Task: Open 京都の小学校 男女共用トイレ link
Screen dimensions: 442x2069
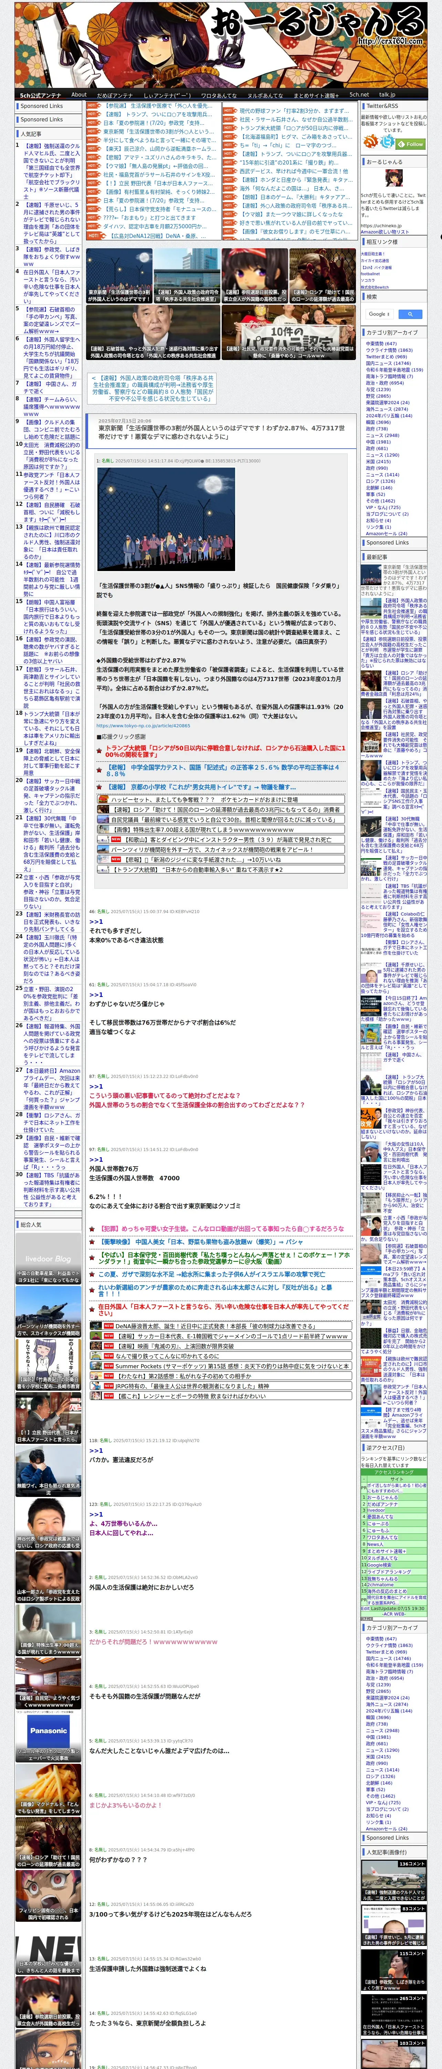Action: point(201,787)
